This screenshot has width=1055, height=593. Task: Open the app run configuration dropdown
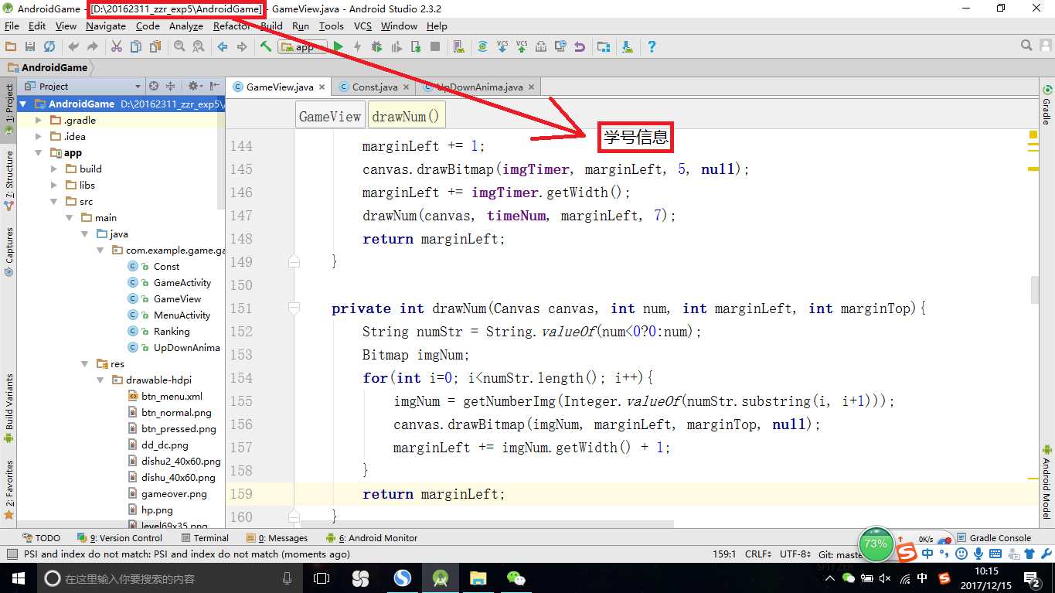coord(303,47)
